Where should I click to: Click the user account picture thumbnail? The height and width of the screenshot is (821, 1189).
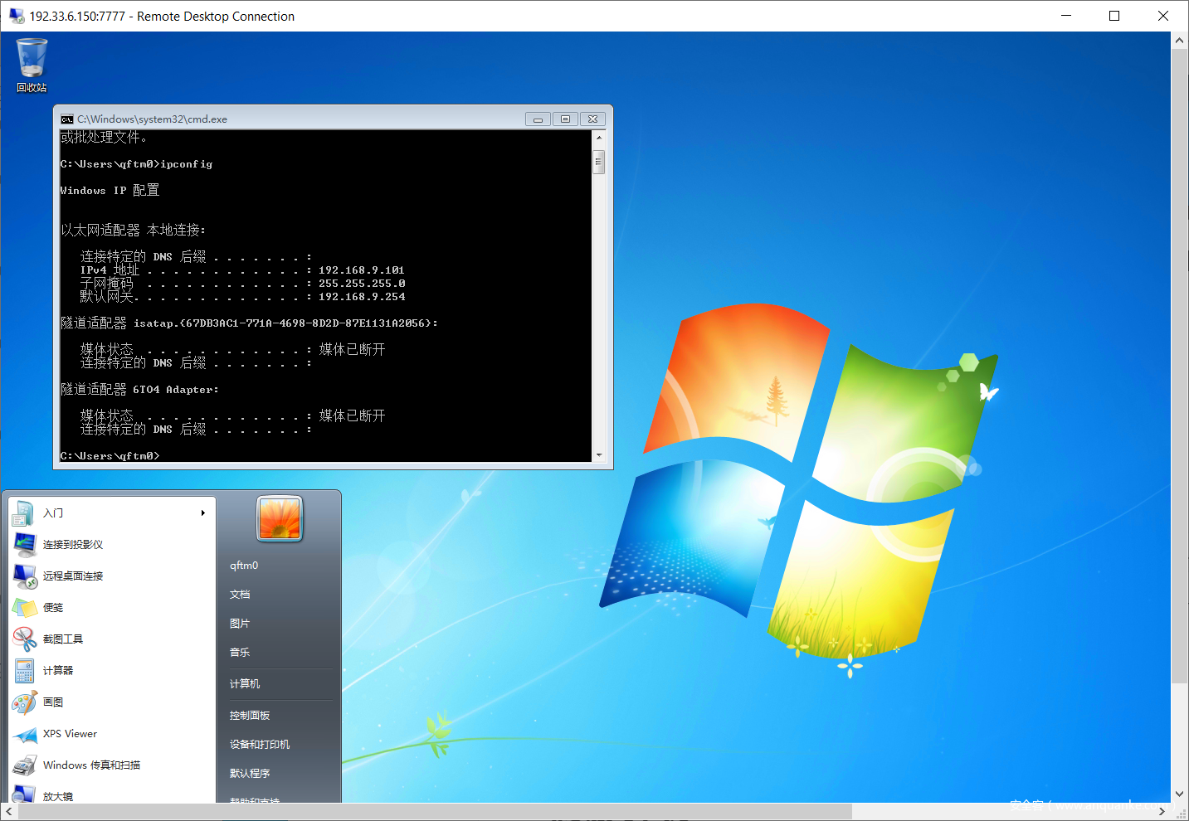click(x=280, y=518)
